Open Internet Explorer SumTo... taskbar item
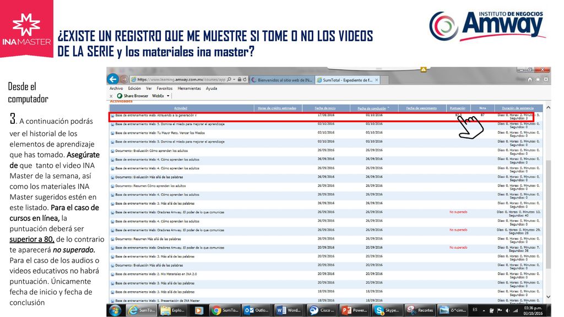 point(142,310)
